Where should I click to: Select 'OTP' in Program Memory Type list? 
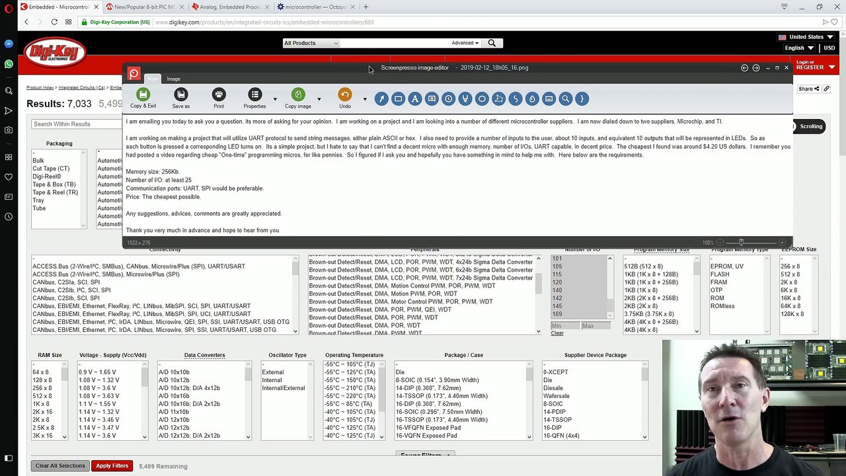pyautogui.click(x=716, y=290)
